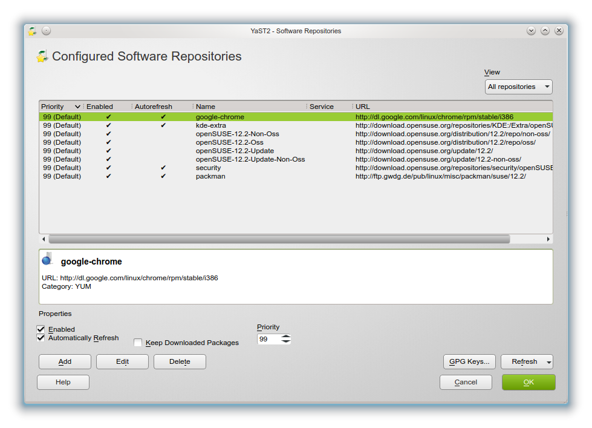This screenshot has height=428, width=592.
Task: Click the pin button beside the title bar icon
Action: coord(46,31)
